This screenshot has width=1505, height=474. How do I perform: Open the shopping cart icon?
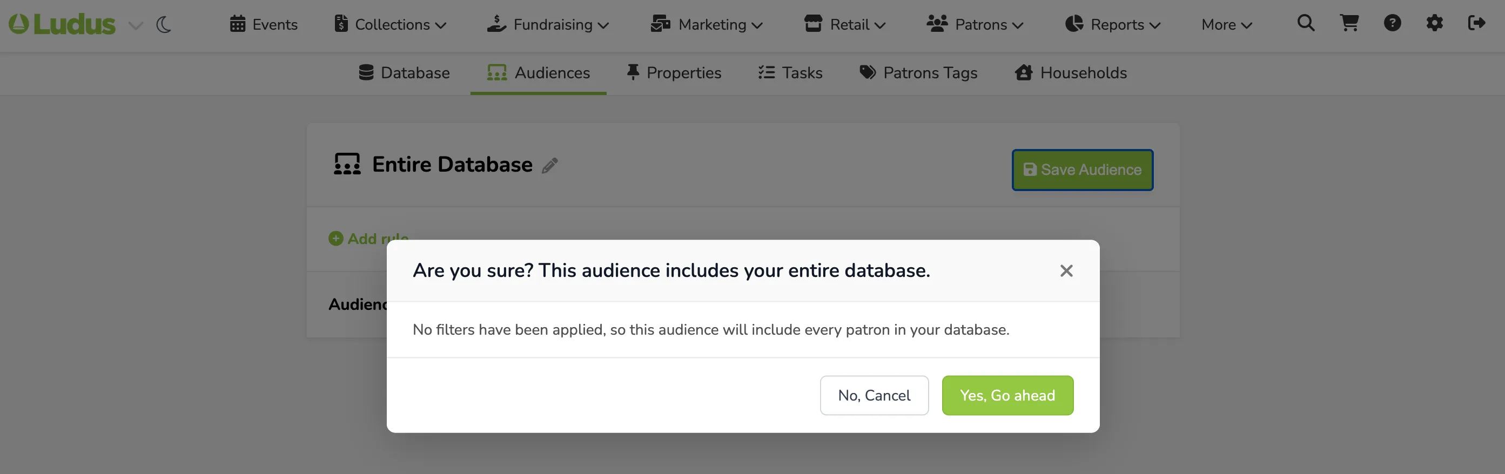coord(1349,23)
